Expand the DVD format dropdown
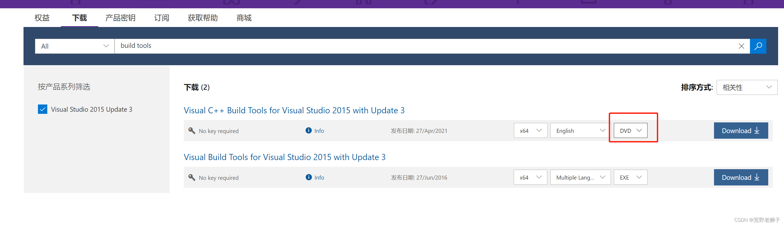The height and width of the screenshot is (225, 784). (x=630, y=131)
